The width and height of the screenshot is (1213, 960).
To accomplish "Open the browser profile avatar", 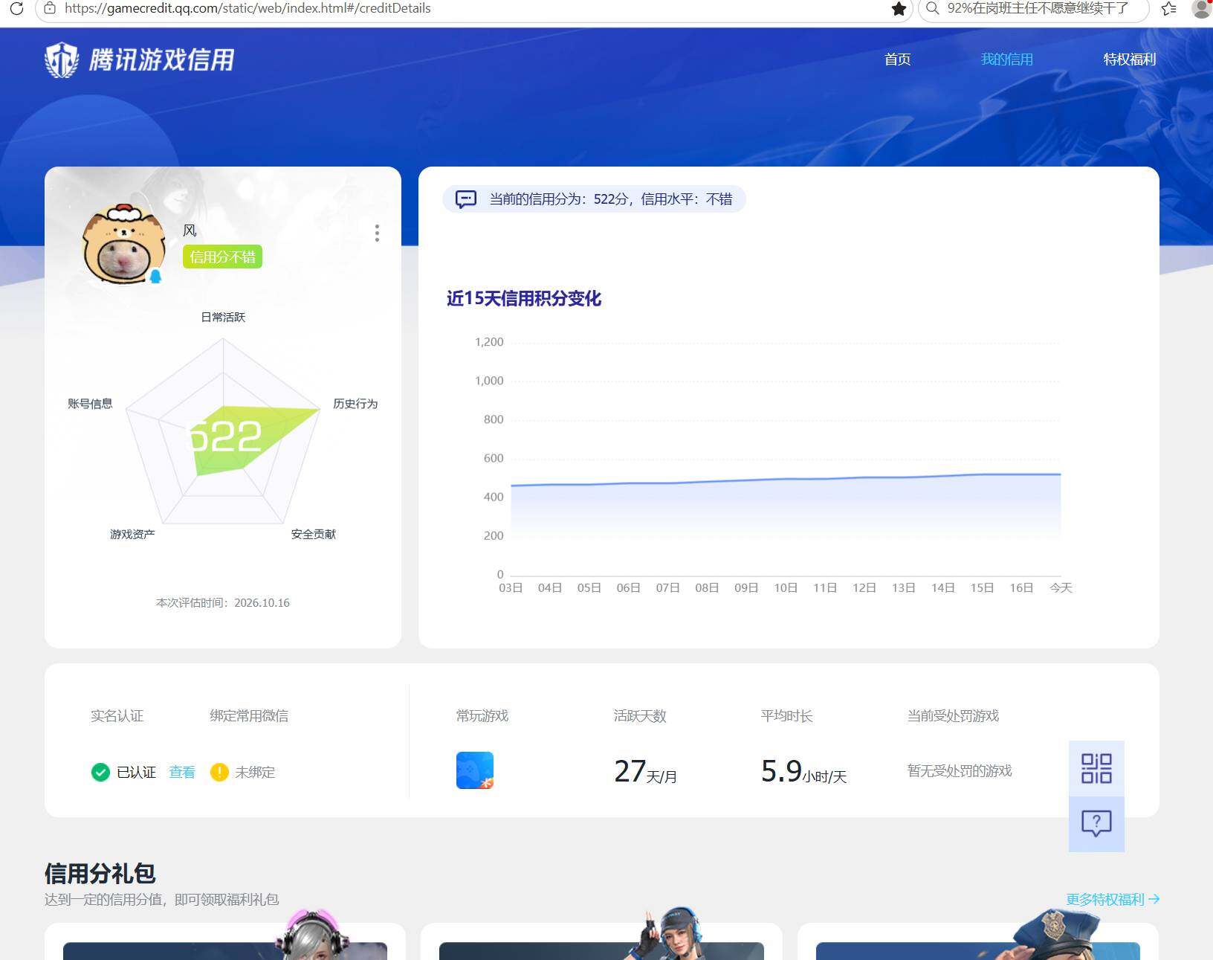I will coord(1203,8).
